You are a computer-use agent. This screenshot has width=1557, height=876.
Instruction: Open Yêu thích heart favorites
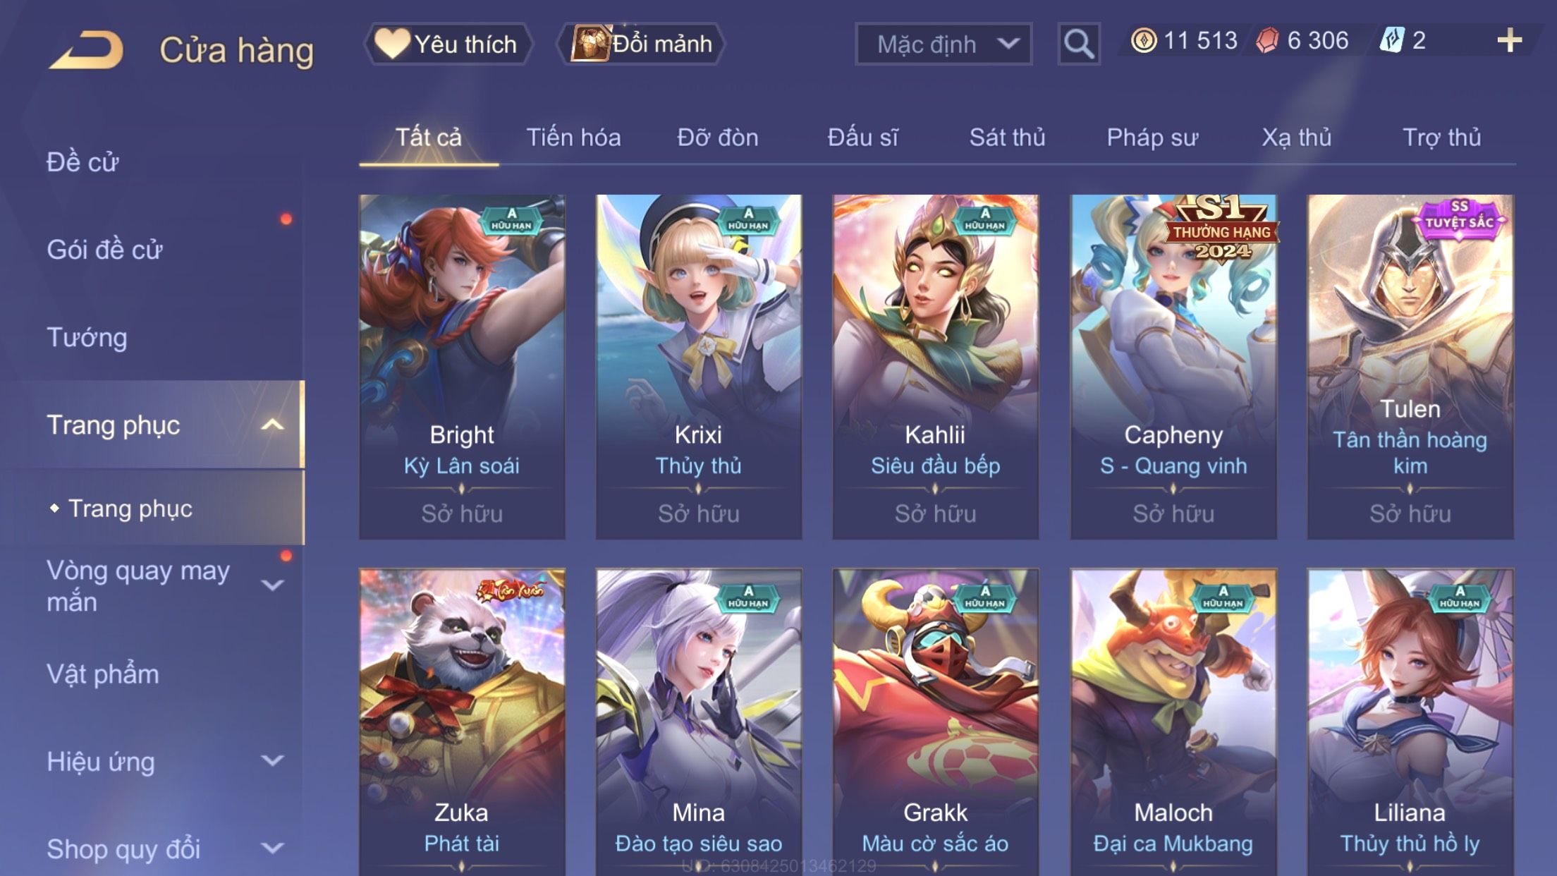(x=447, y=44)
